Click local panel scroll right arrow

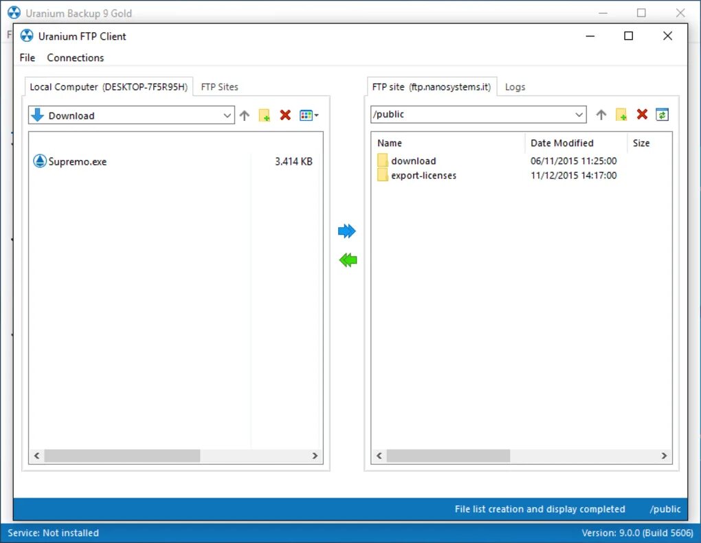tap(315, 456)
